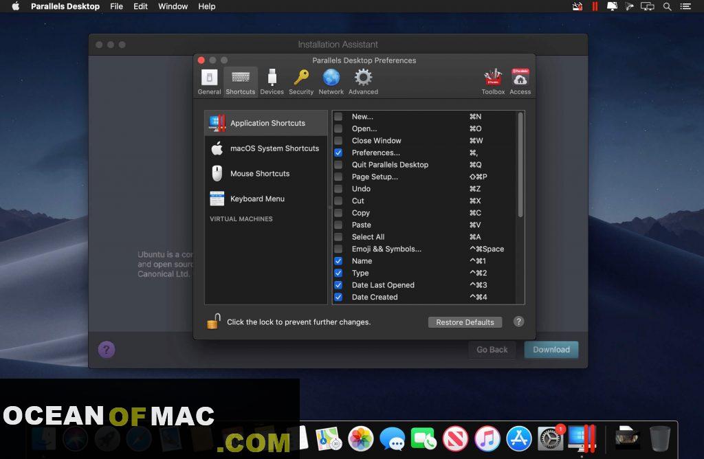Open FaceTime from the Dock
The image size is (704, 459).
point(423,438)
